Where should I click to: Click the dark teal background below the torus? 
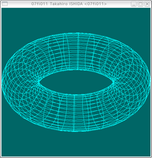[x=76, y=144]
